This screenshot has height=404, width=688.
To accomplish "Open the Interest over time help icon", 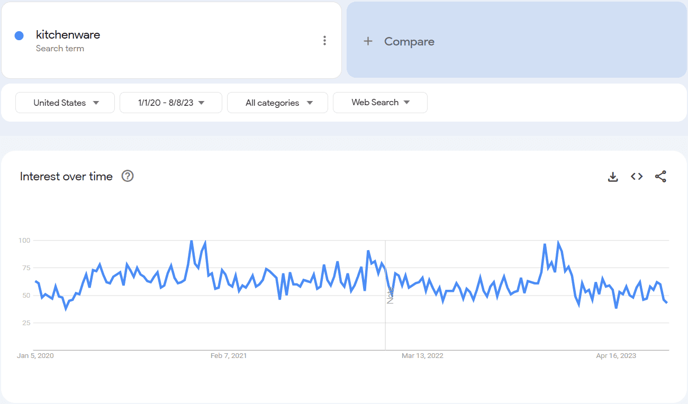I will 128,176.
